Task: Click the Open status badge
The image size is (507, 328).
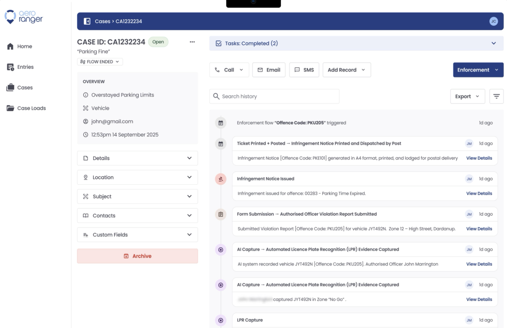Action: coord(158,42)
